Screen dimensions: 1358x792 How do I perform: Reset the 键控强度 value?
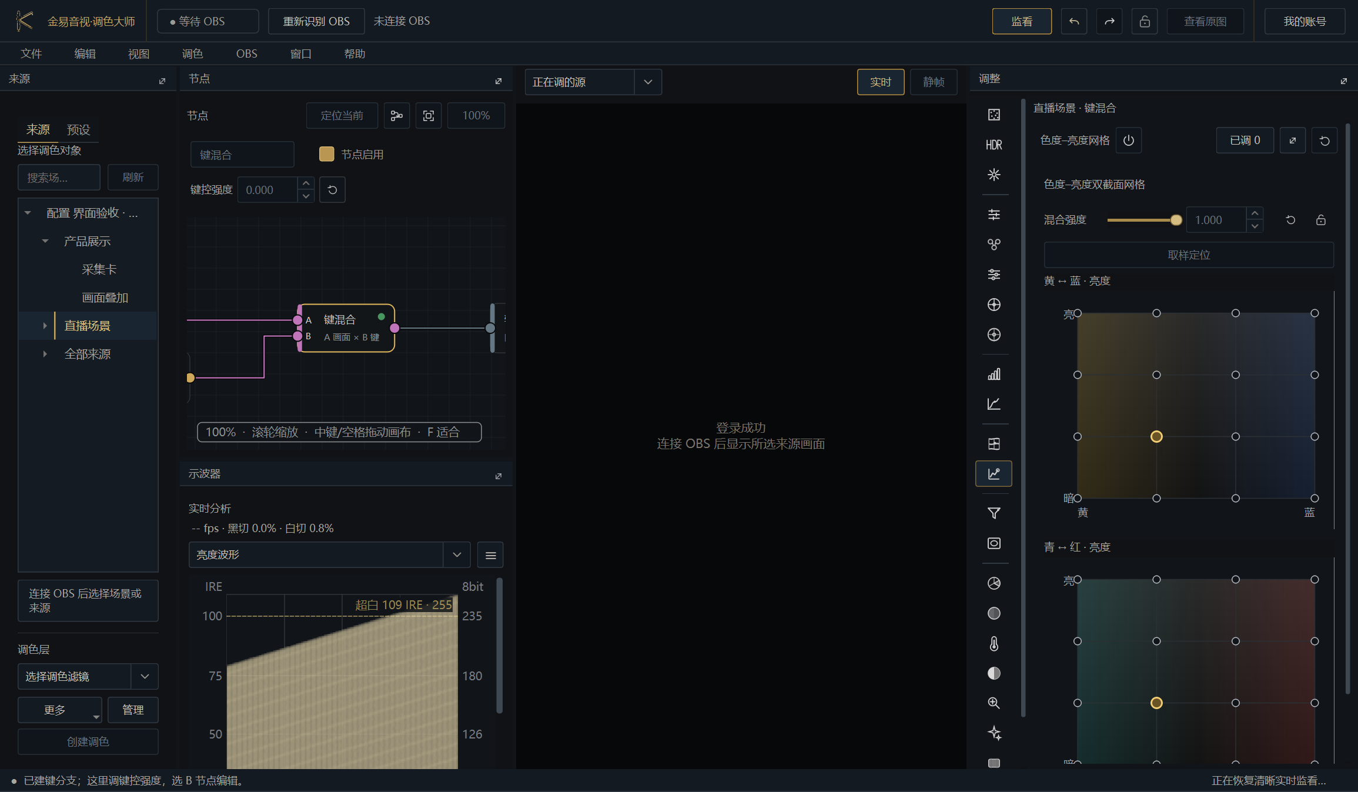coord(332,190)
